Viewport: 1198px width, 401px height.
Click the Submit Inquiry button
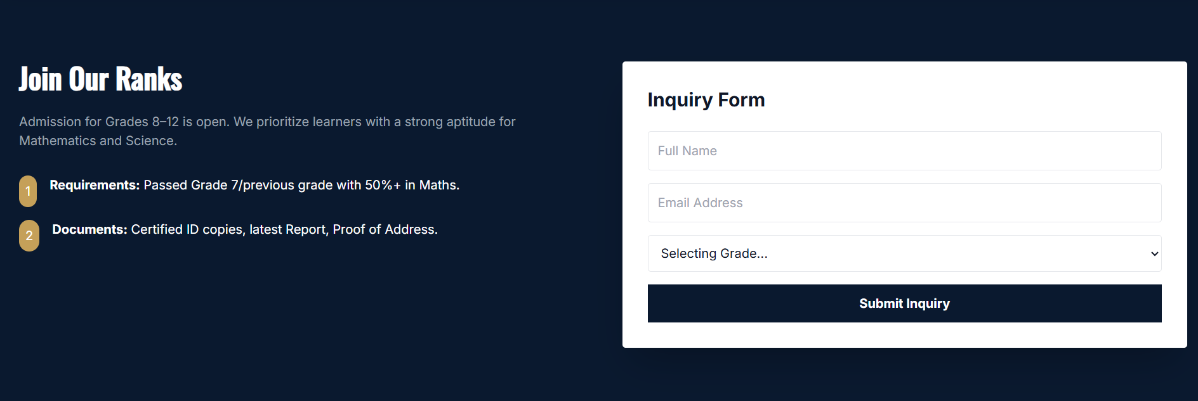[x=904, y=303]
